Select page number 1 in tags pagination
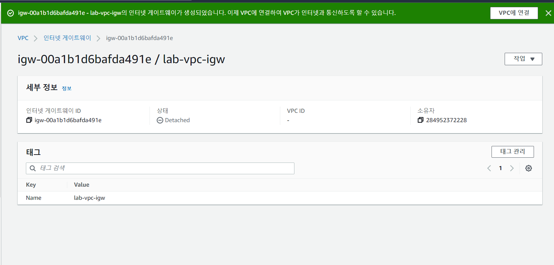Viewport: 554px width, 265px height. (500, 168)
